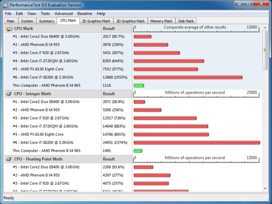The height and width of the screenshot is (204, 272).
Task: Switch to the Main tab
Action: click(11, 21)
